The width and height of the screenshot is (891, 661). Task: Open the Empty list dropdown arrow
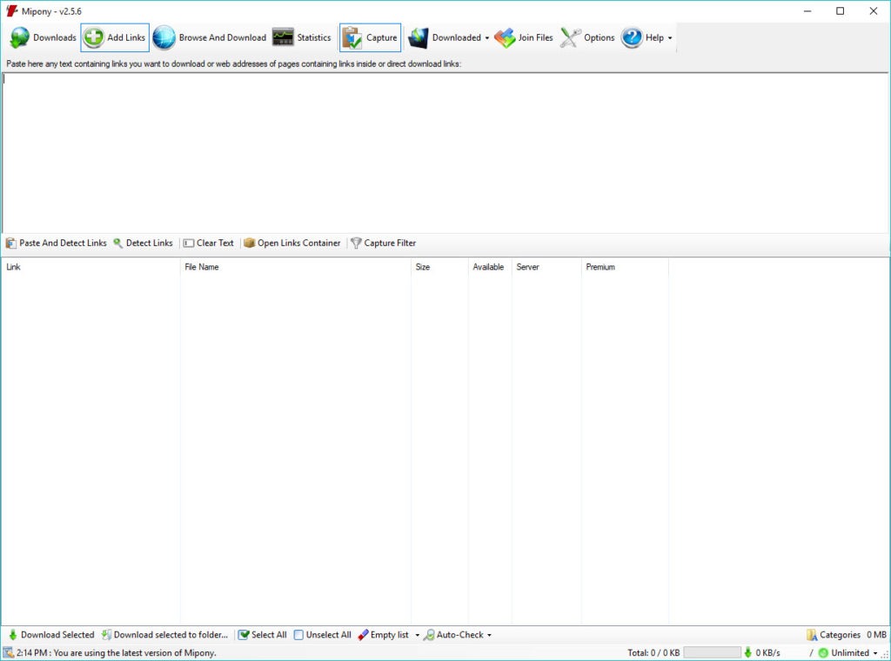[417, 635]
